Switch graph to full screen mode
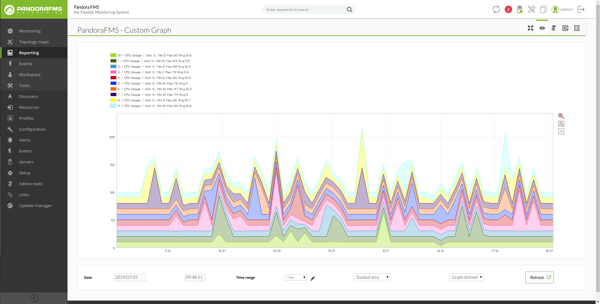 click(531, 28)
